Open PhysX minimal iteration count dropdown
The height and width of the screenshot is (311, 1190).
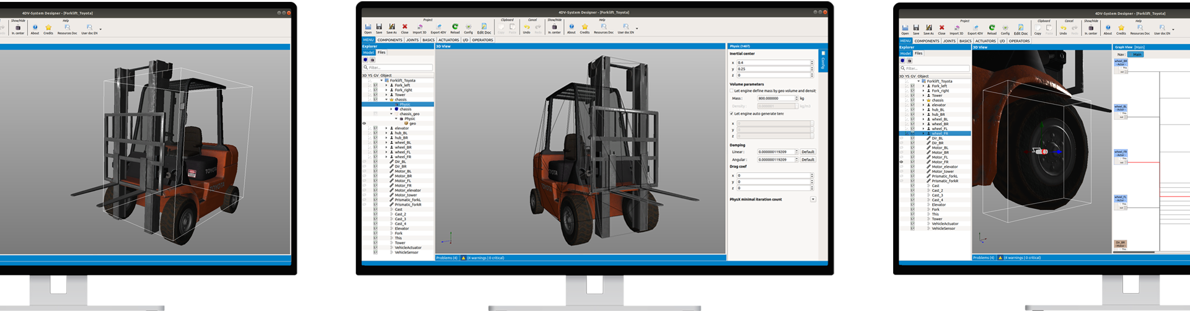[x=813, y=199]
